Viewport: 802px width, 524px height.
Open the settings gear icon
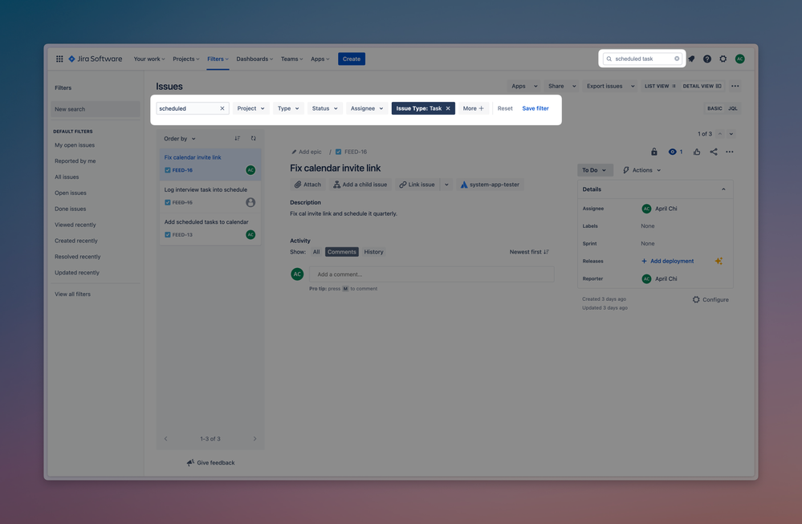coord(723,59)
